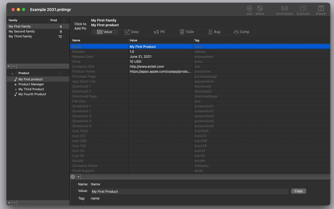Select the Email Support row

coord(200,171)
